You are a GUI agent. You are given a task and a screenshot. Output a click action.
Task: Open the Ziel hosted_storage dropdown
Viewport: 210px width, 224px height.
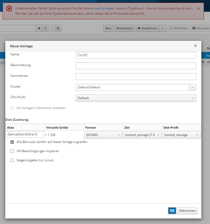(142, 135)
